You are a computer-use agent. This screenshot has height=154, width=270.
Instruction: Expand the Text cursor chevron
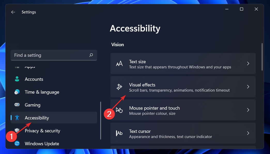click(x=248, y=133)
